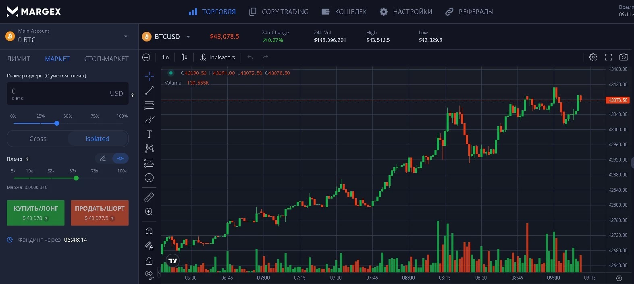Click the order size slider handle
This screenshot has height=284, width=634.
57,123
